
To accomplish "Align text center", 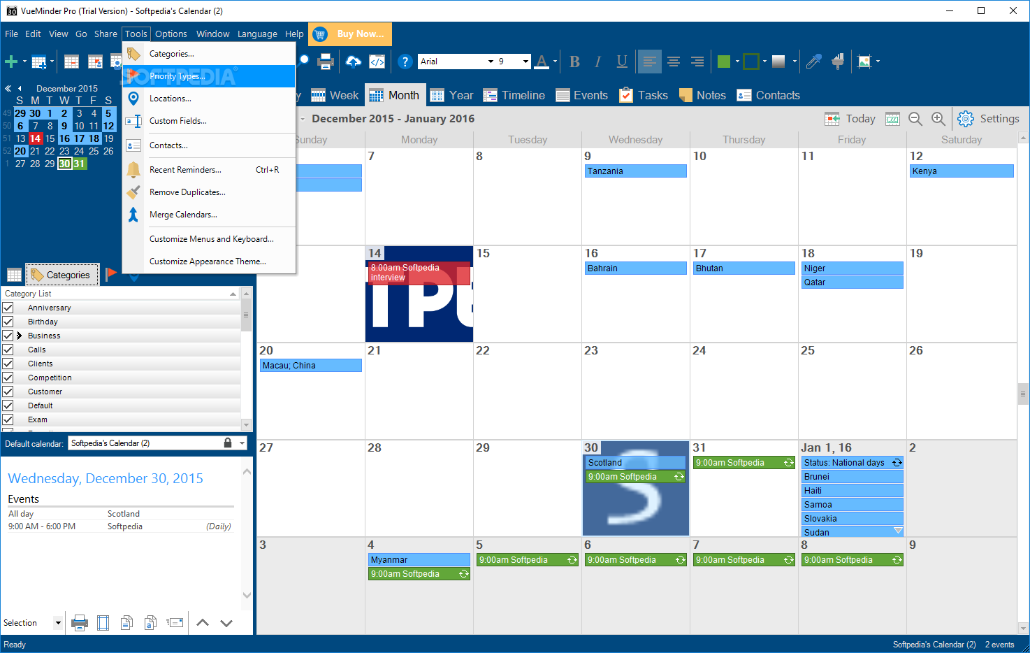I will coord(674,62).
